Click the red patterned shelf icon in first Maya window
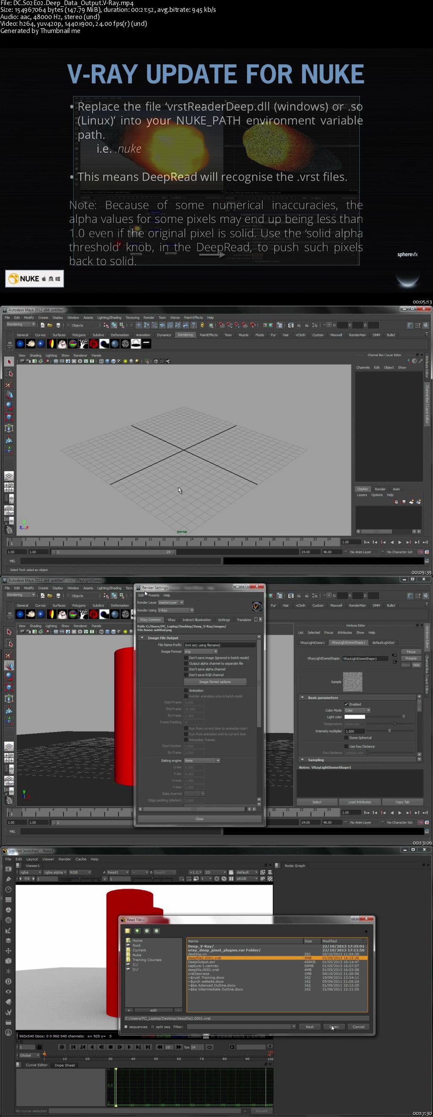 pyautogui.click(x=94, y=344)
